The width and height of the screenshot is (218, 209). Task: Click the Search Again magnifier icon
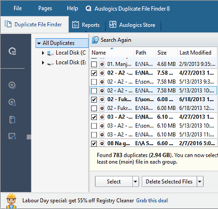95,40
